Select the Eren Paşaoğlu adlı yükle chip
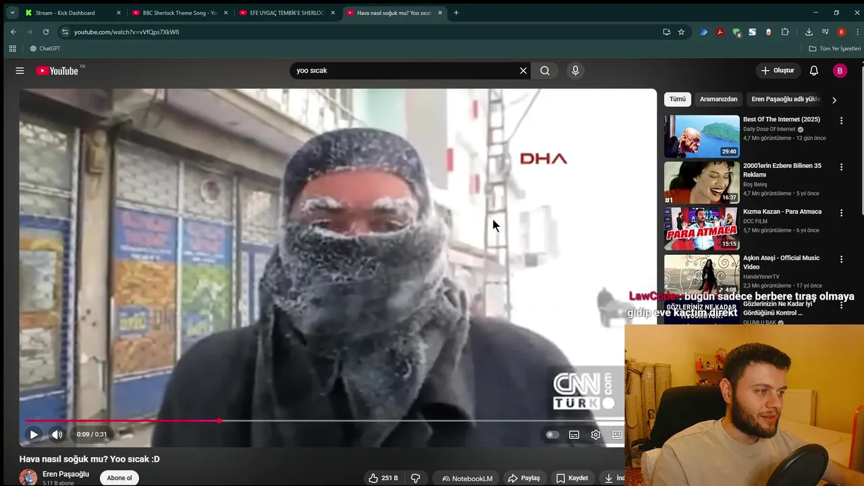The width and height of the screenshot is (864, 486). click(x=785, y=99)
